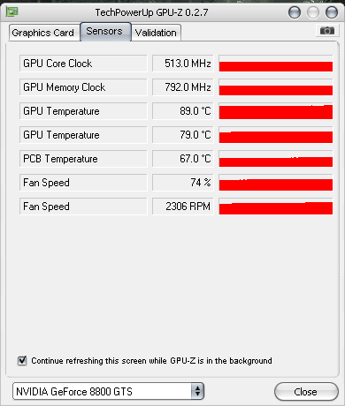This screenshot has width=345, height=406.
Task: Click the camera screenshot icon
Action: [327, 31]
